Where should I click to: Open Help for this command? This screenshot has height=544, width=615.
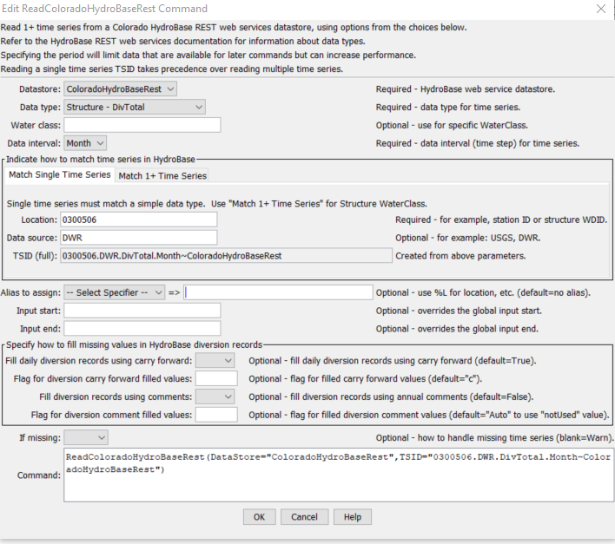pyautogui.click(x=353, y=517)
